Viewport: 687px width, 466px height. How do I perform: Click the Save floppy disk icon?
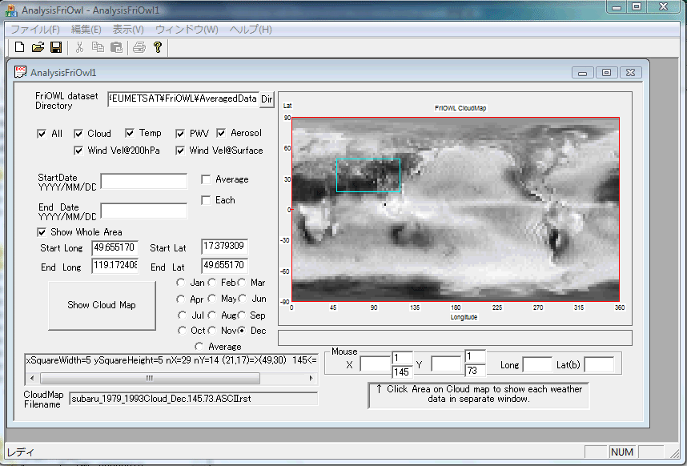(x=56, y=48)
